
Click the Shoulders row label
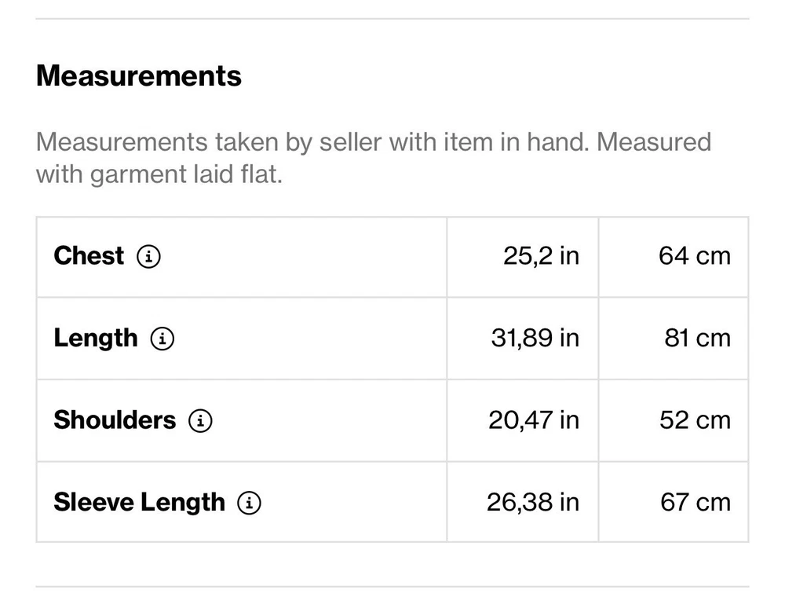pos(115,420)
